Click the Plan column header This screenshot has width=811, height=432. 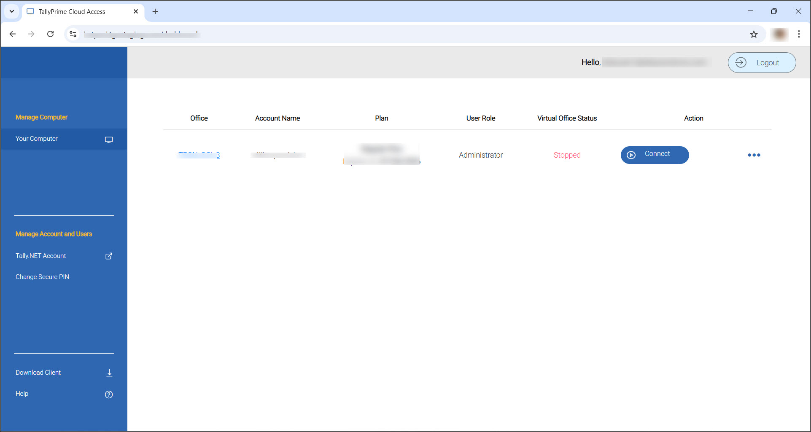pyautogui.click(x=382, y=118)
